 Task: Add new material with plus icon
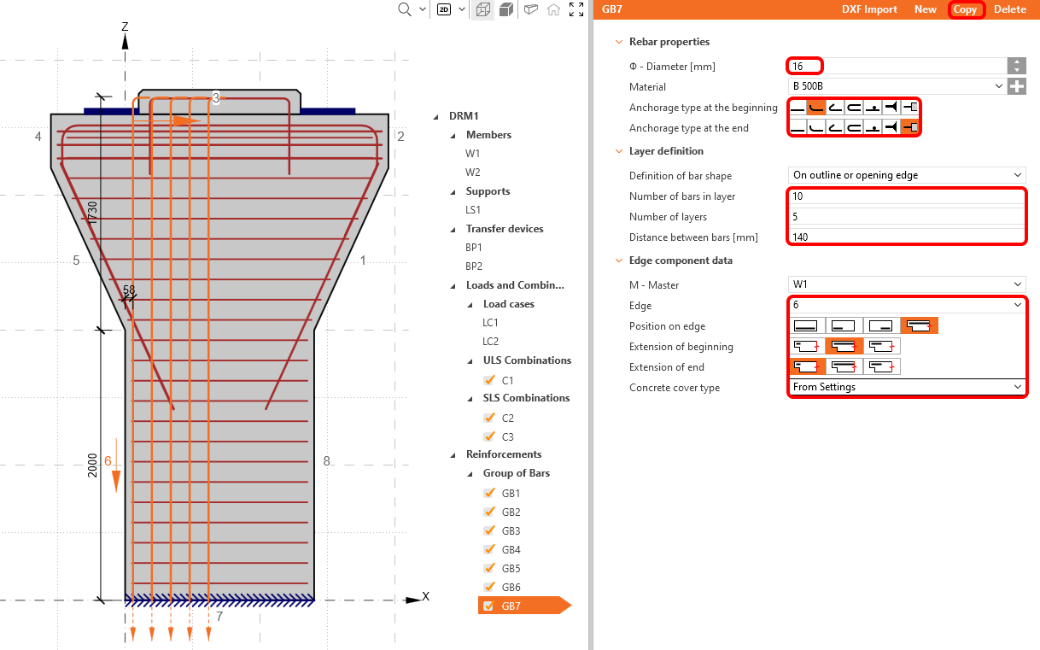point(1016,86)
